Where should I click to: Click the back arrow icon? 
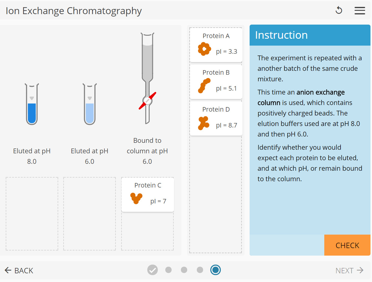click(x=7, y=270)
